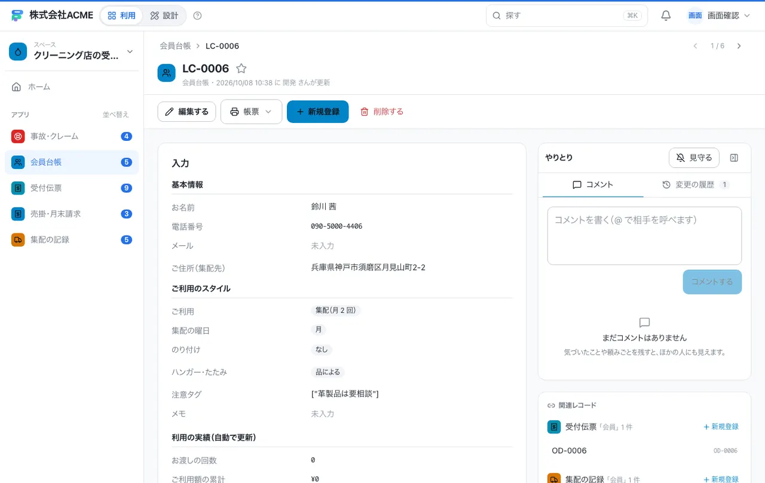Click the 1 / 6 record counter
The image size is (765, 483).
(717, 46)
